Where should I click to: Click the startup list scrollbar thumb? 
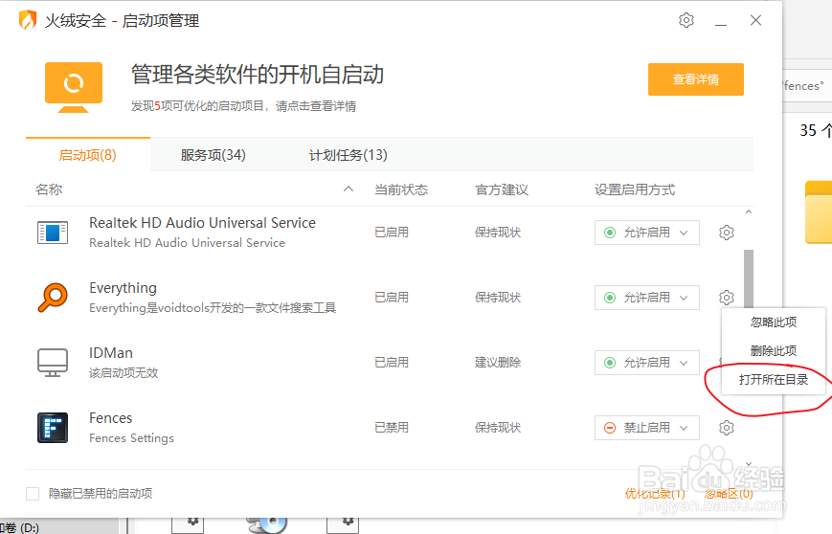click(749, 278)
